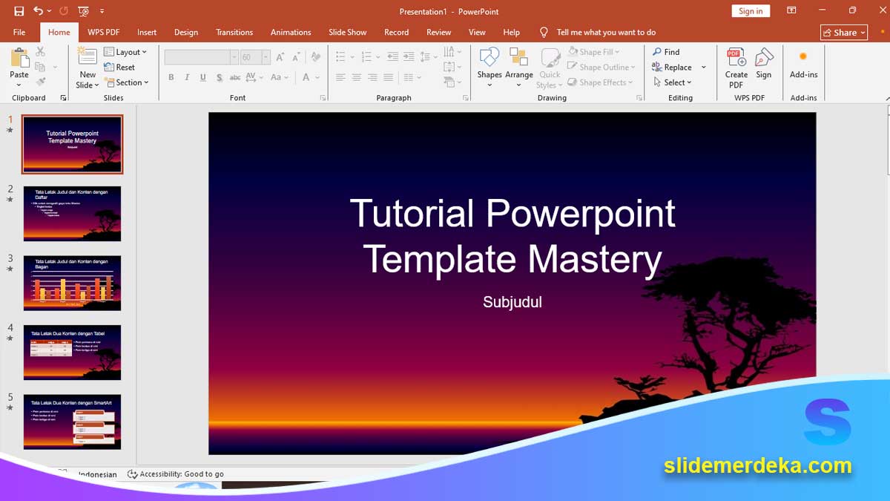Toggle Text Shadow formatting
Screen dimensions: 890x501
(220, 77)
